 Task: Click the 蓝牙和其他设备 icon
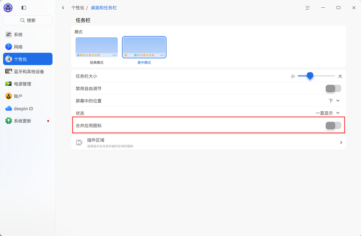click(x=9, y=72)
